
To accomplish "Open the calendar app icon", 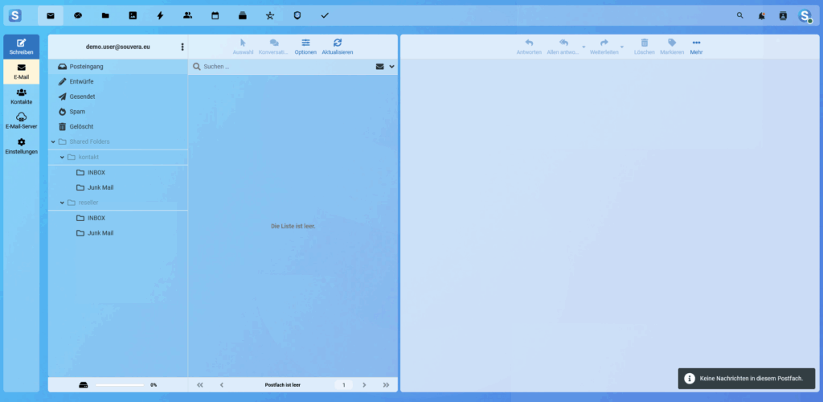I will [215, 15].
